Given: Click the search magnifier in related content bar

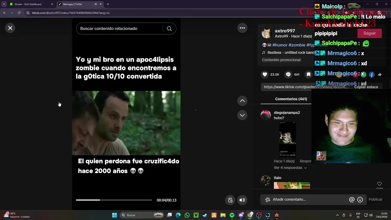Looking at the screenshot, I should [x=169, y=28].
